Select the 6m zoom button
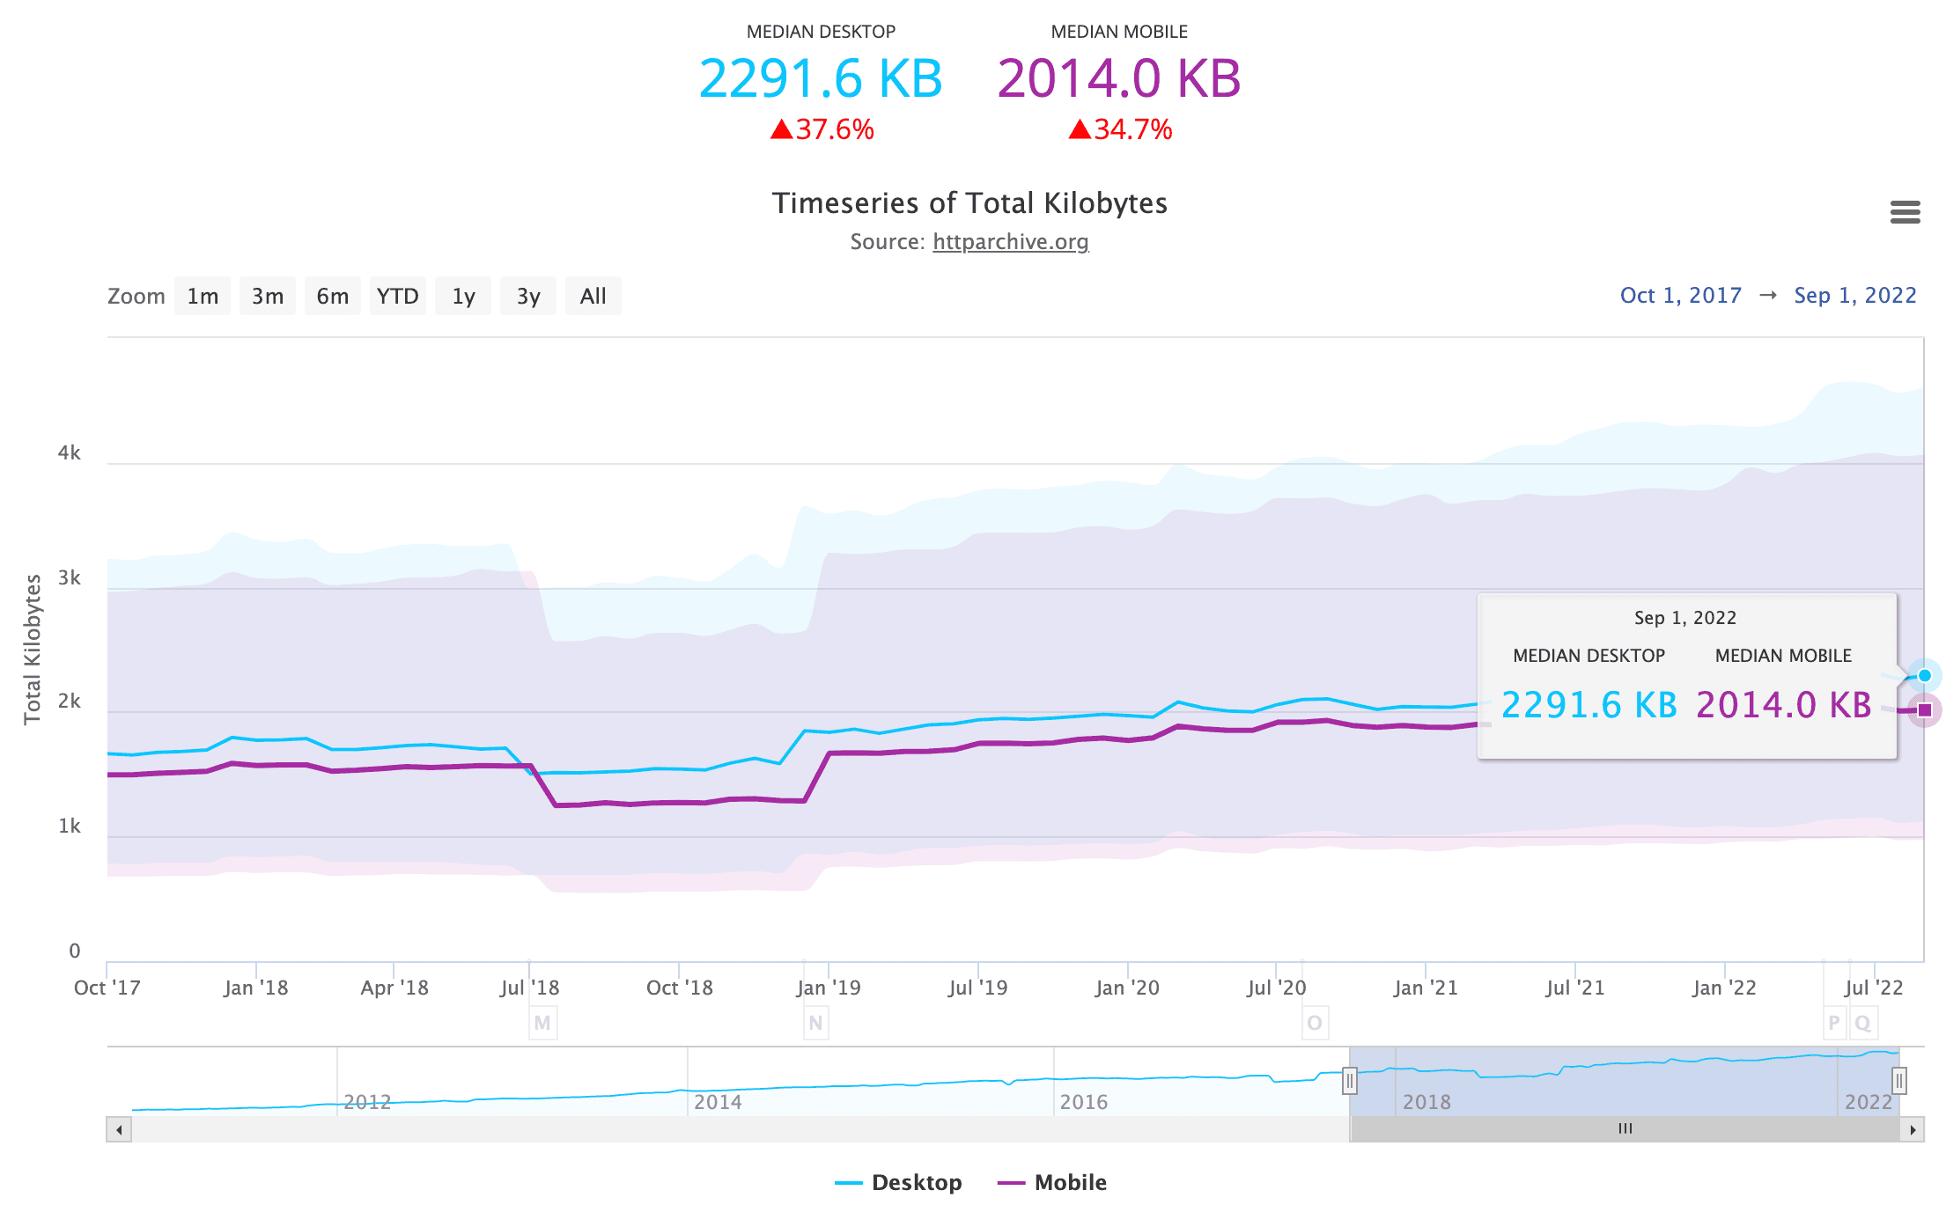The image size is (1946, 1227). coord(333,297)
